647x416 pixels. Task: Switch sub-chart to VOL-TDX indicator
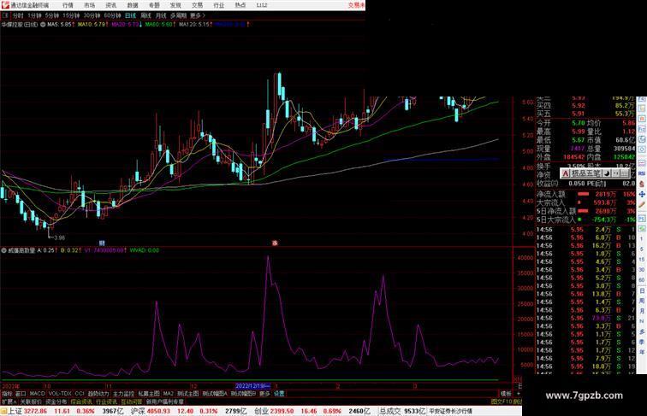pyautogui.click(x=60, y=394)
